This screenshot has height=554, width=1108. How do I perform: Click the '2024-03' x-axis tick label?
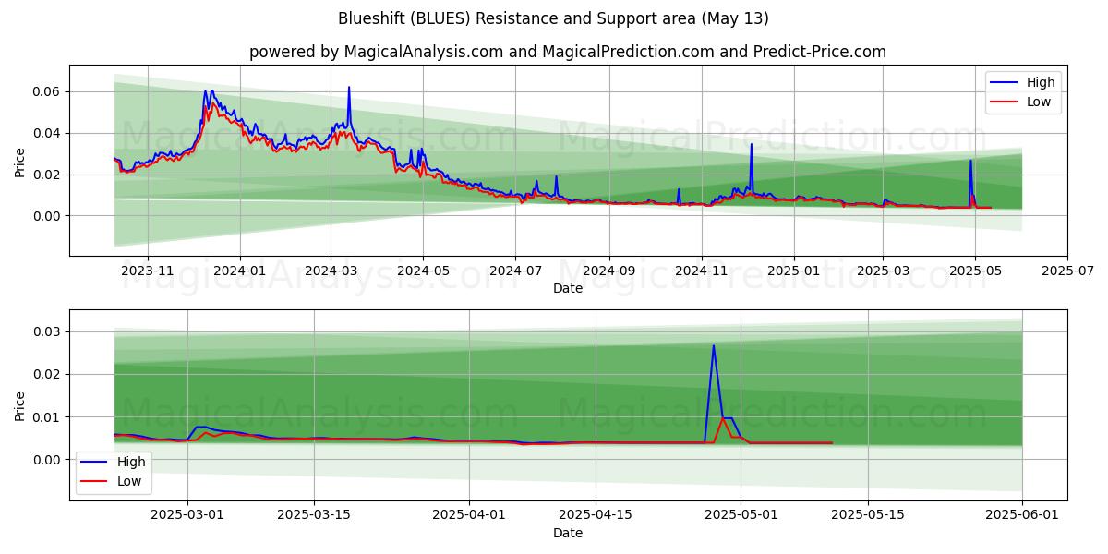coord(331,271)
